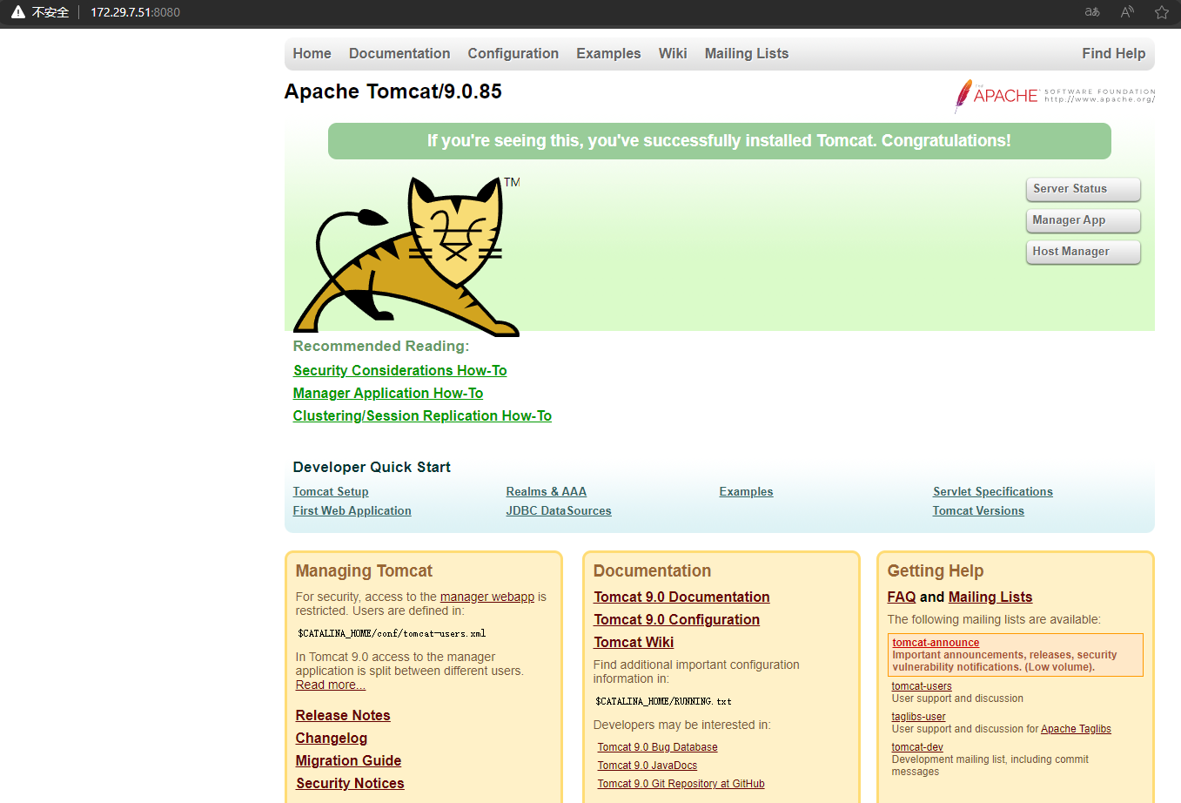Click the Host Manager button
This screenshot has height=803, width=1181.
tap(1083, 252)
